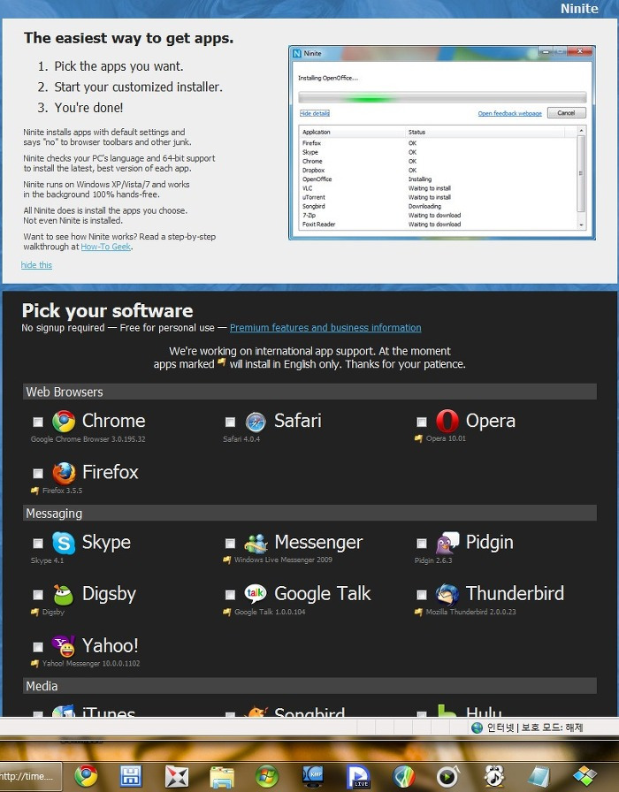Click 'Google Talk 1.0.0.104' version text
Screen dimensions: 619x792
click(x=270, y=612)
